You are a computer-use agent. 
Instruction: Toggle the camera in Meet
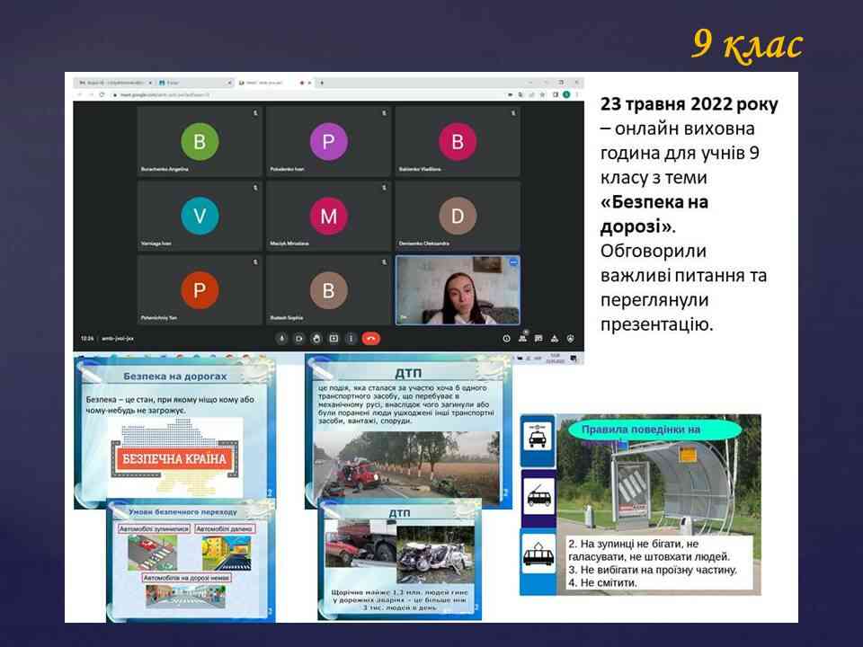(298, 338)
